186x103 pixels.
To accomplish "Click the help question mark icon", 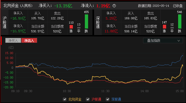I will [114, 6].
